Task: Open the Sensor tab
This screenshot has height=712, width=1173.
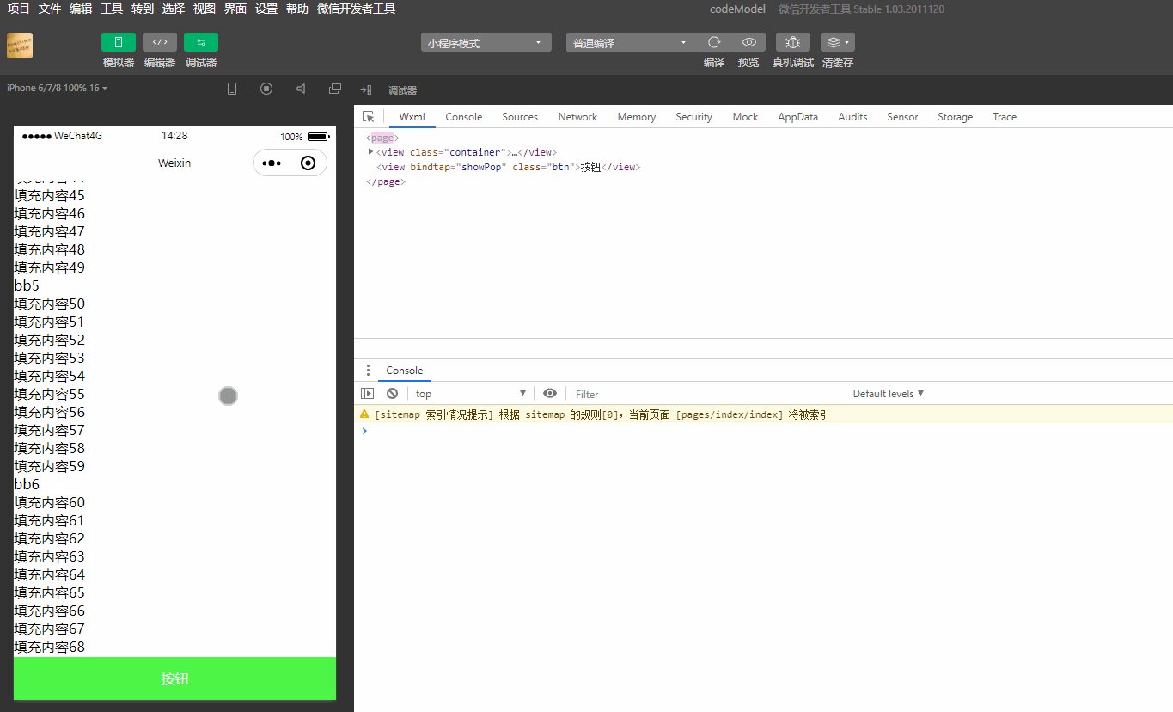Action: (902, 117)
